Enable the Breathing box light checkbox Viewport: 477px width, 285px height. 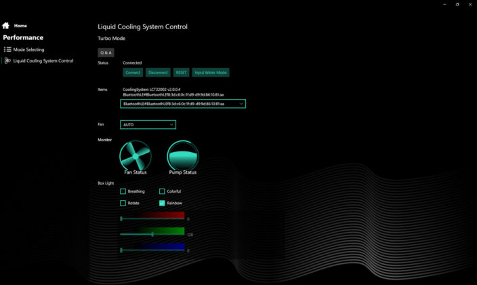(123, 191)
